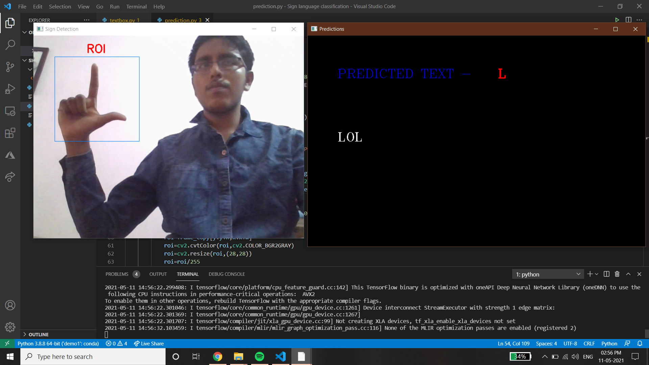Expand the OUTLINE section
649x365 pixels.
(x=39, y=334)
